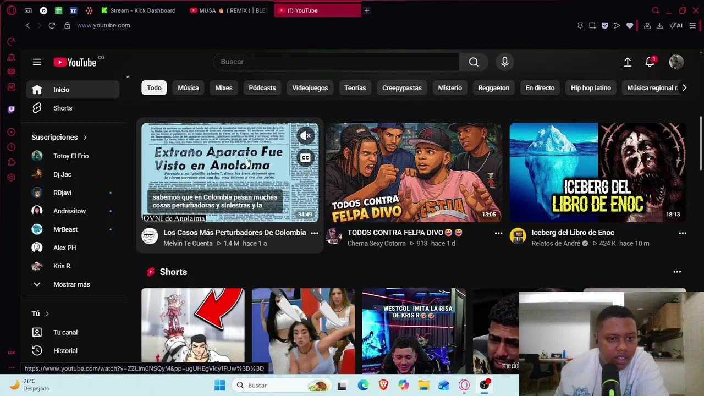Viewport: 704px width, 396px height.
Task: Select the Música filter chip
Action: click(188, 88)
